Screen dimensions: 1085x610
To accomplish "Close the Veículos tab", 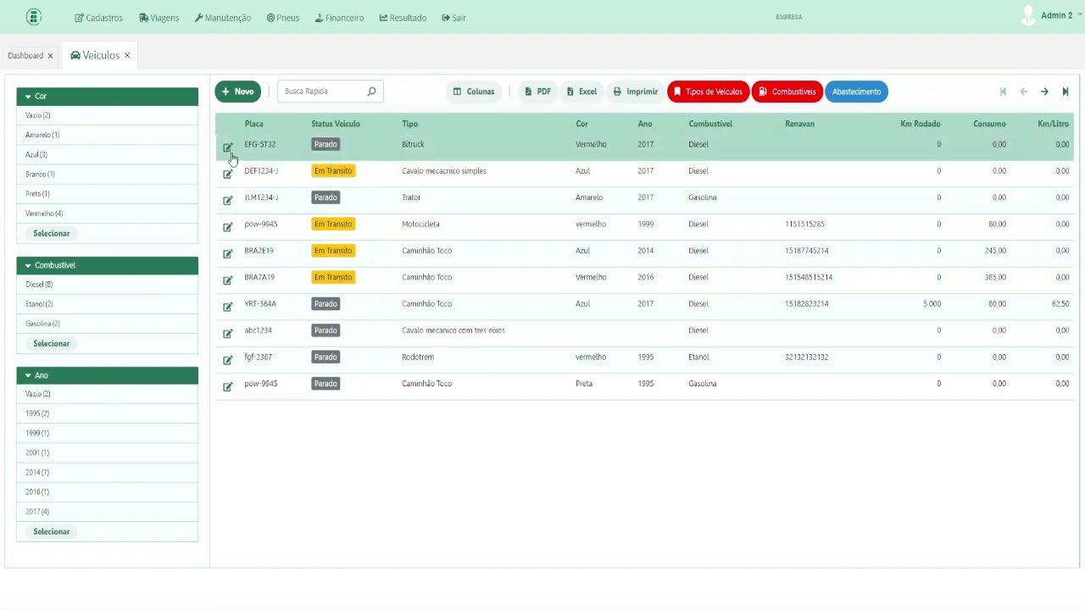I will pos(127,55).
